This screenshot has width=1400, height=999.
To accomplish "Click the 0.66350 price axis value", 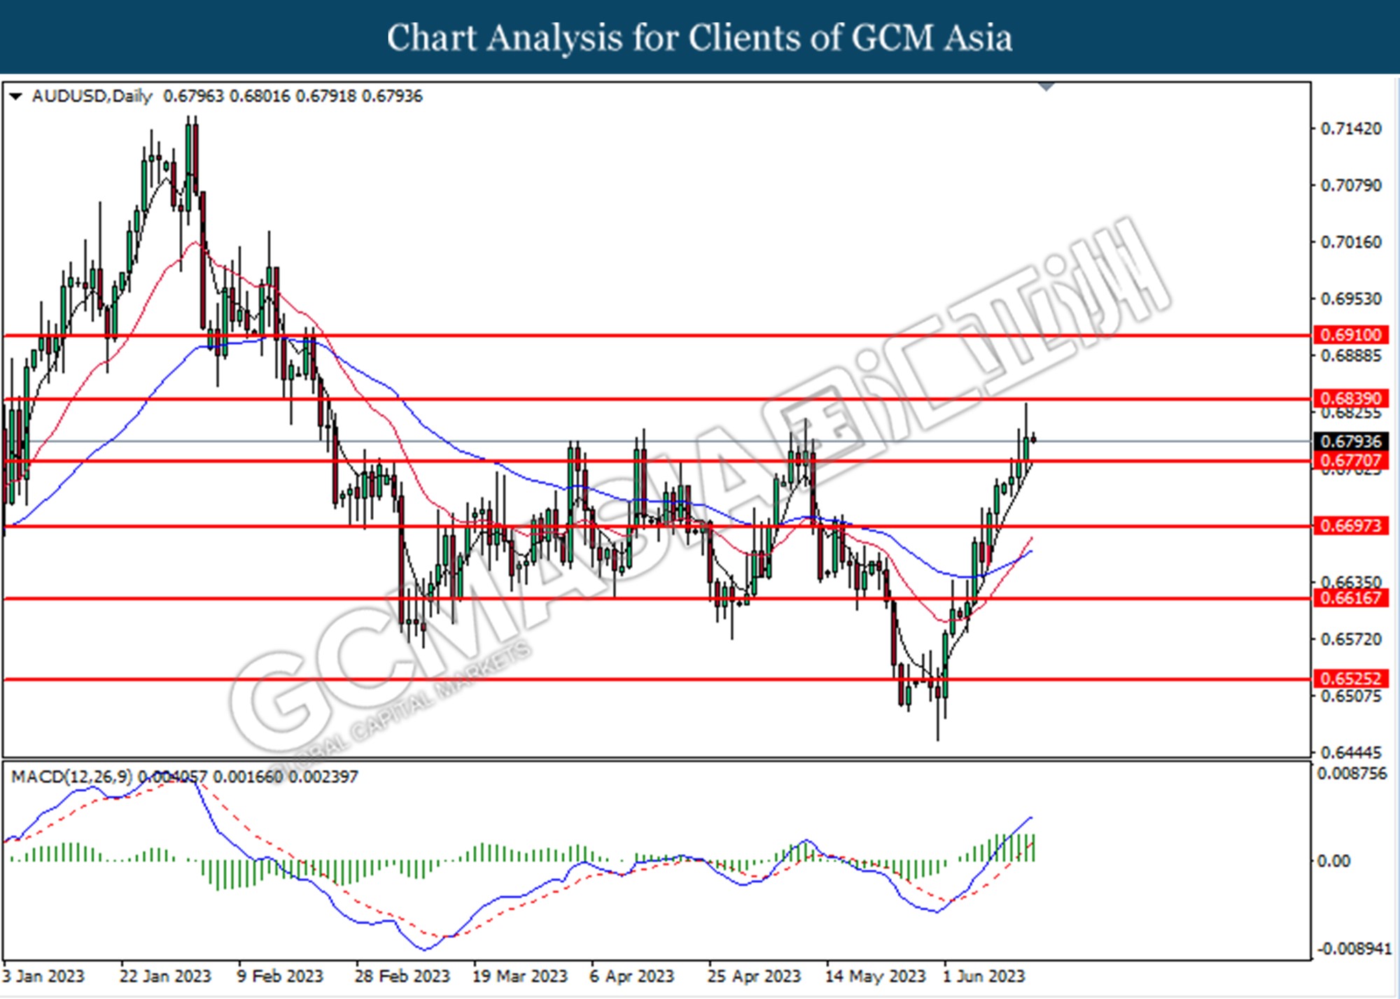I will pyautogui.click(x=1351, y=583).
